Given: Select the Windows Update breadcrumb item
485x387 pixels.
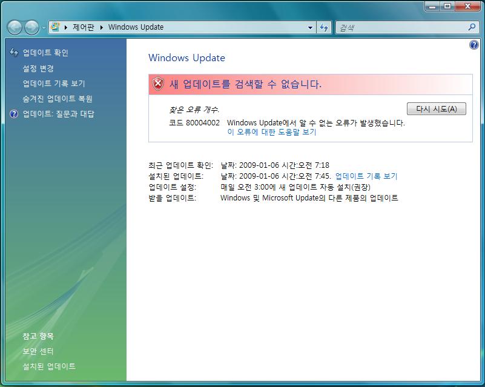Looking at the screenshot, I should (x=136, y=27).
